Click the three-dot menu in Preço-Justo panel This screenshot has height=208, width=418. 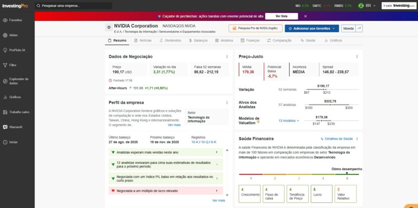pyautogui.click(x=357, y=57)
